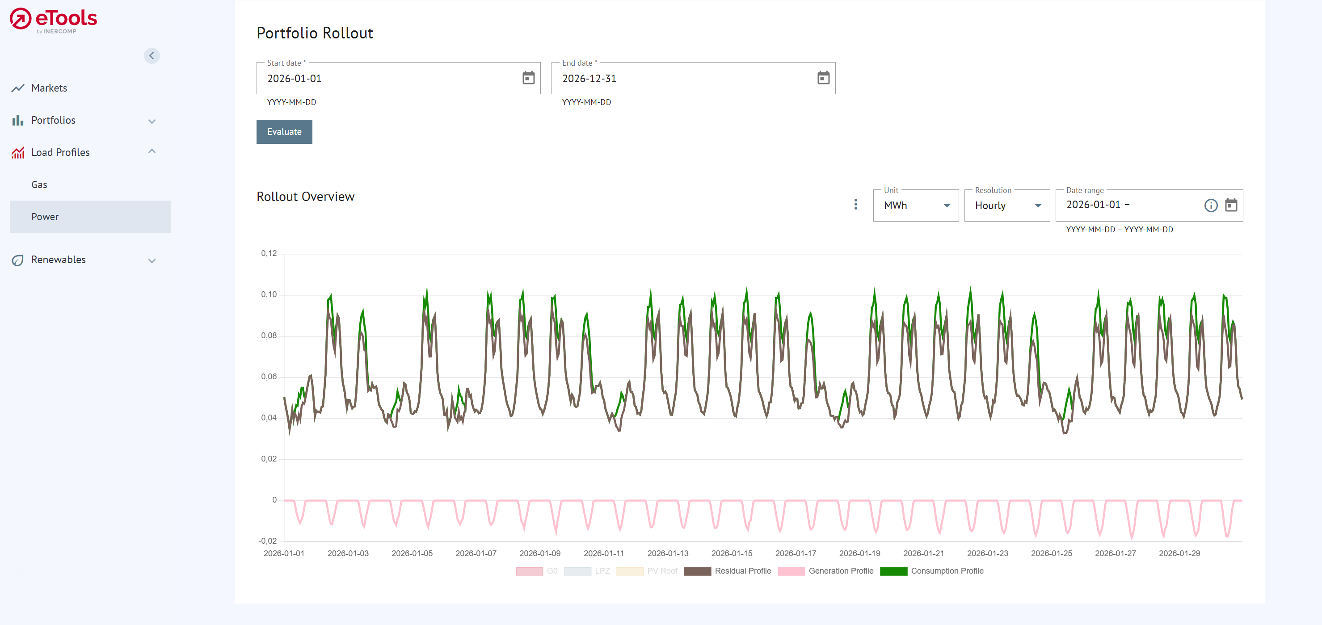Open the chart's three-dot options menu

855,204
